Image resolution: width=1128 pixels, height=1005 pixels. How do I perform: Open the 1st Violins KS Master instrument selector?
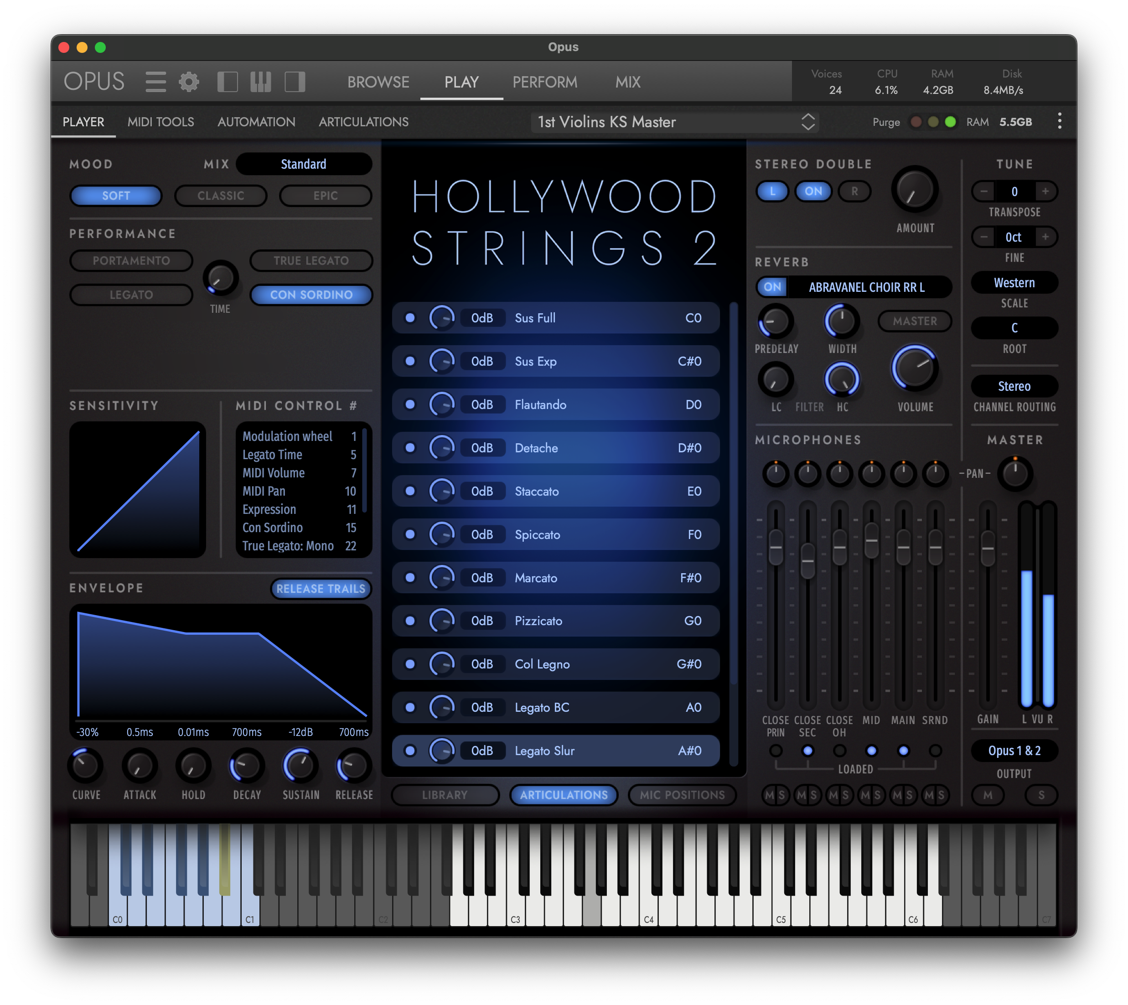point(675,121)
